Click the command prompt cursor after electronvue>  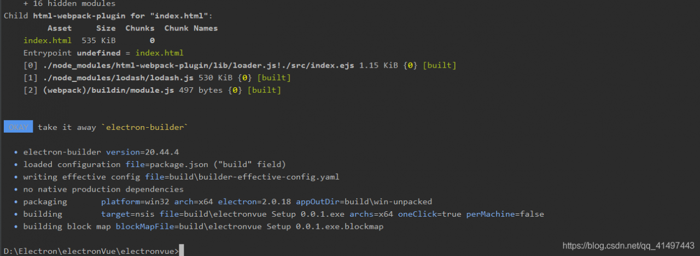click(181, 251)
